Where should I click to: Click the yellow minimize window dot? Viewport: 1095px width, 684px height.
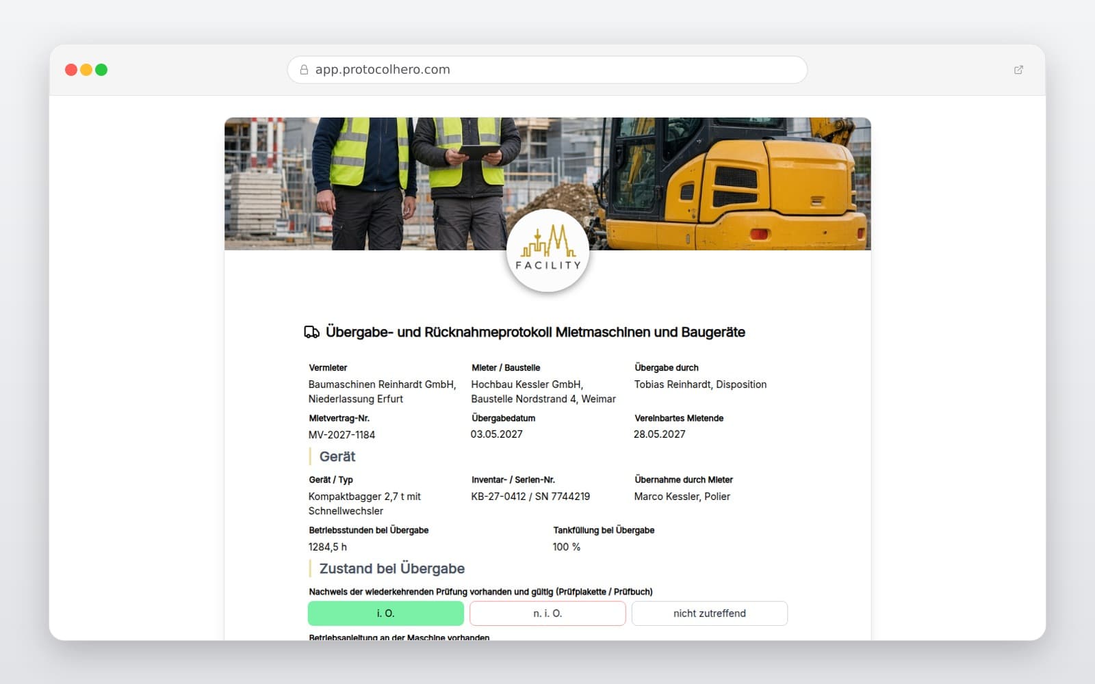(86, 70)
